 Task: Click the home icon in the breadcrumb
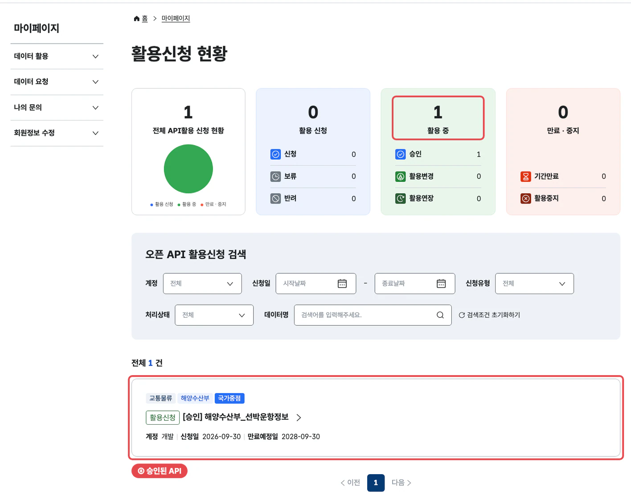click(x=137, y=18)
